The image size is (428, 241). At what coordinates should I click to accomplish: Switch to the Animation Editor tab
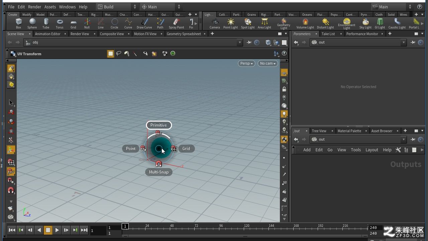click(x=48, y=34)
